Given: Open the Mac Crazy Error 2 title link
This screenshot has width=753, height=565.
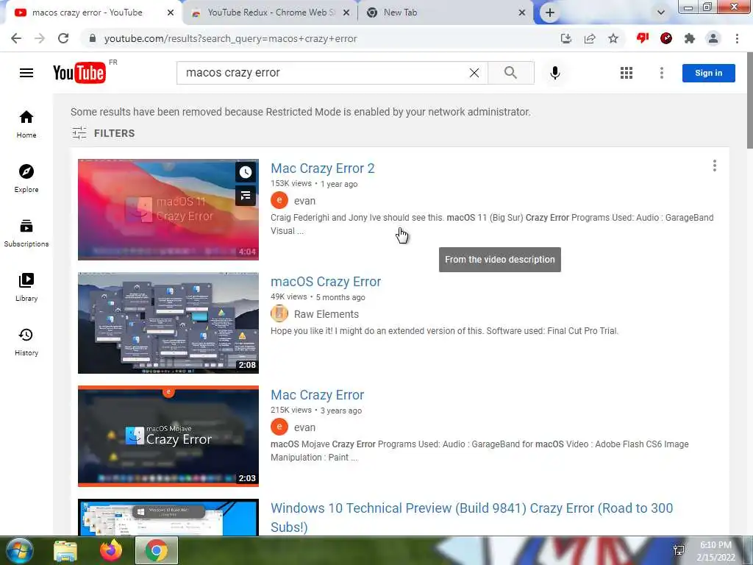Looking at the screenshot, I should 323,168.
